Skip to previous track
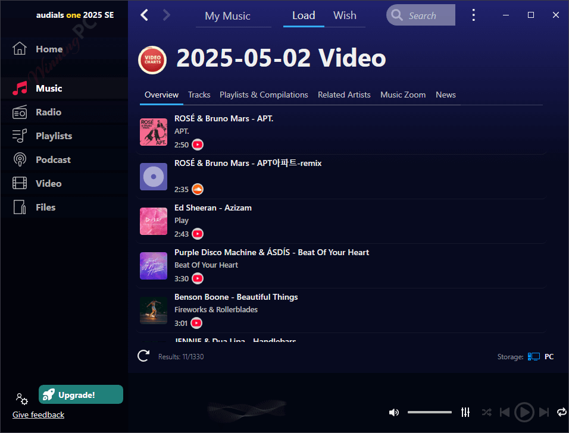This screenshot has width=569, height=433. (x=504, y=412)
